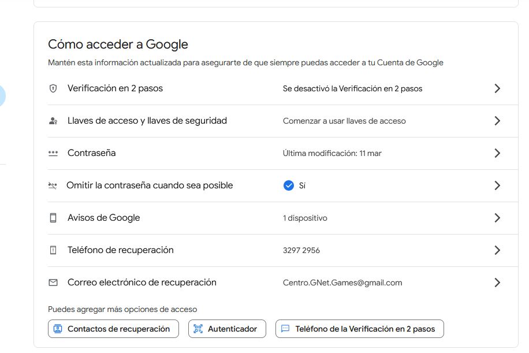Expand the Verificación en 2 pasos chevron

pos(497,88)
